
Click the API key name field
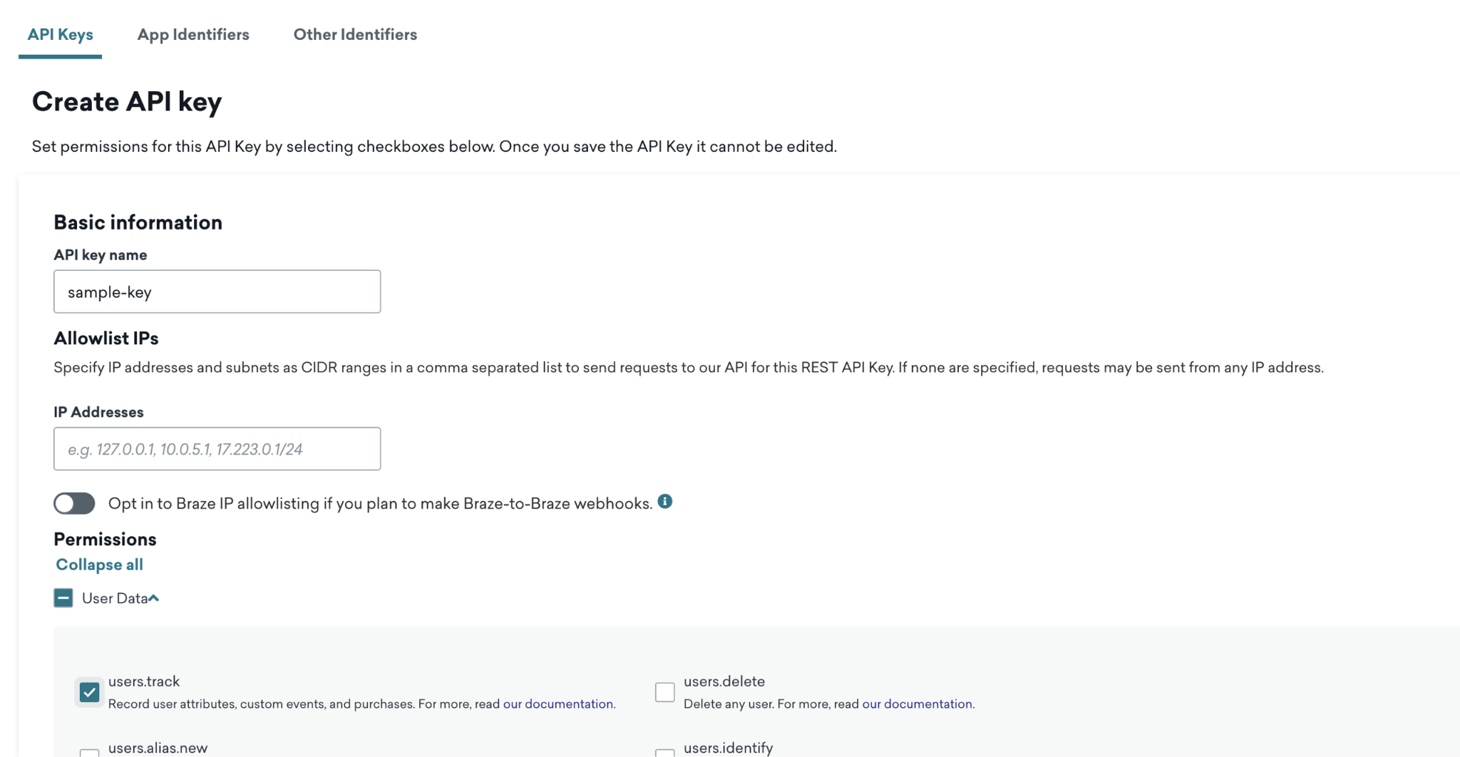217,292
